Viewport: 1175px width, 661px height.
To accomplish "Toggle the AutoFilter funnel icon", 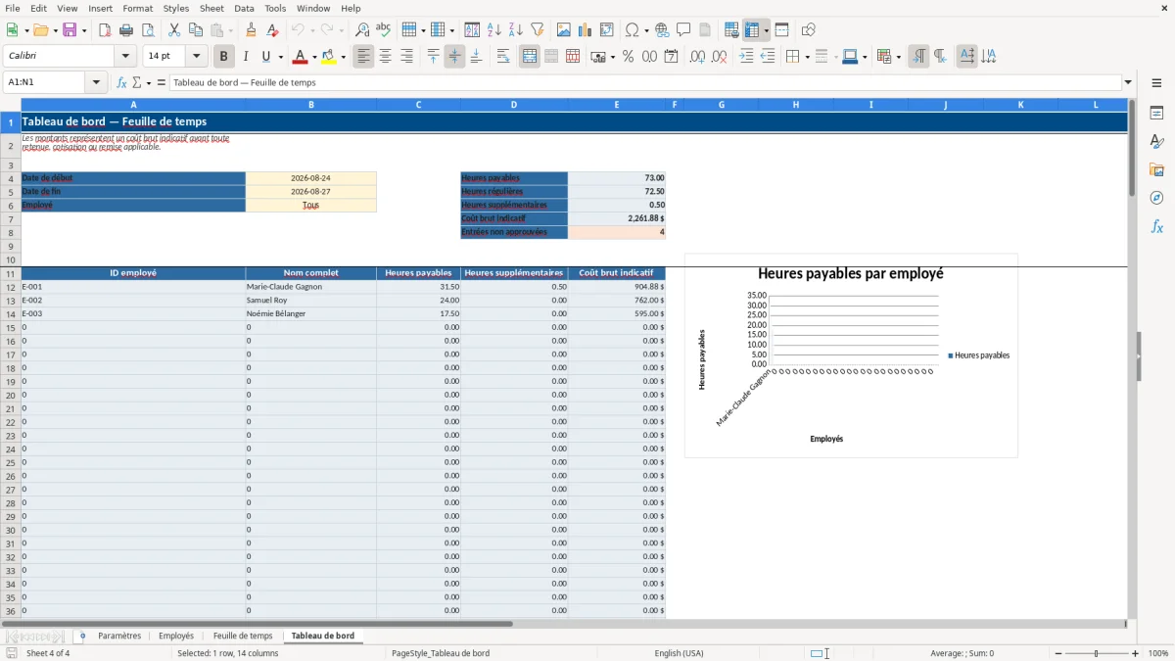I will click(x=538, y=30).
